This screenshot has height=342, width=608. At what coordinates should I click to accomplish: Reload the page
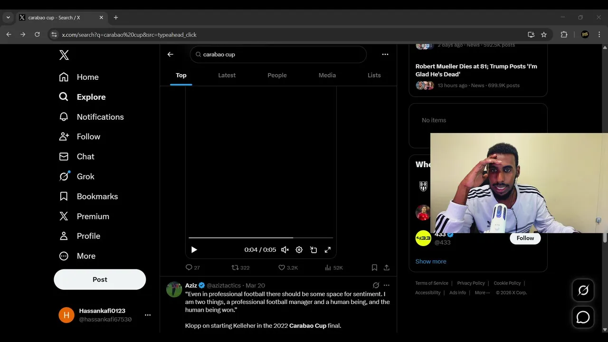tap(37, 35)
